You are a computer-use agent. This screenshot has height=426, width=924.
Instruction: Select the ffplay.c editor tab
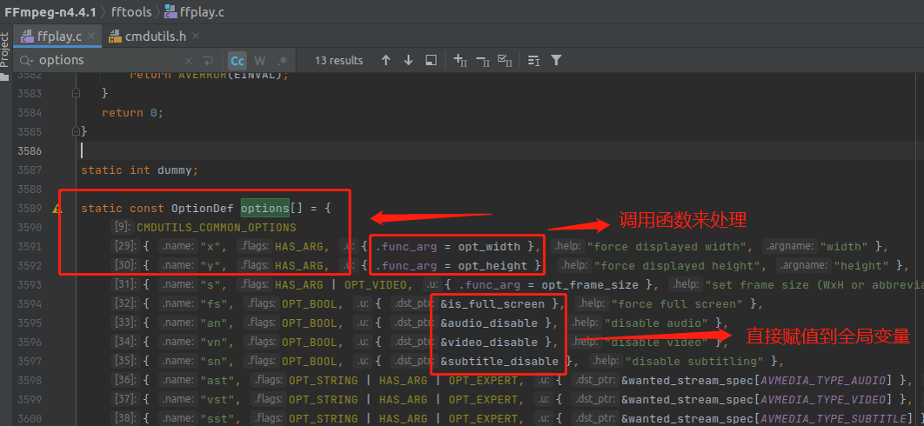coord(58,37)
